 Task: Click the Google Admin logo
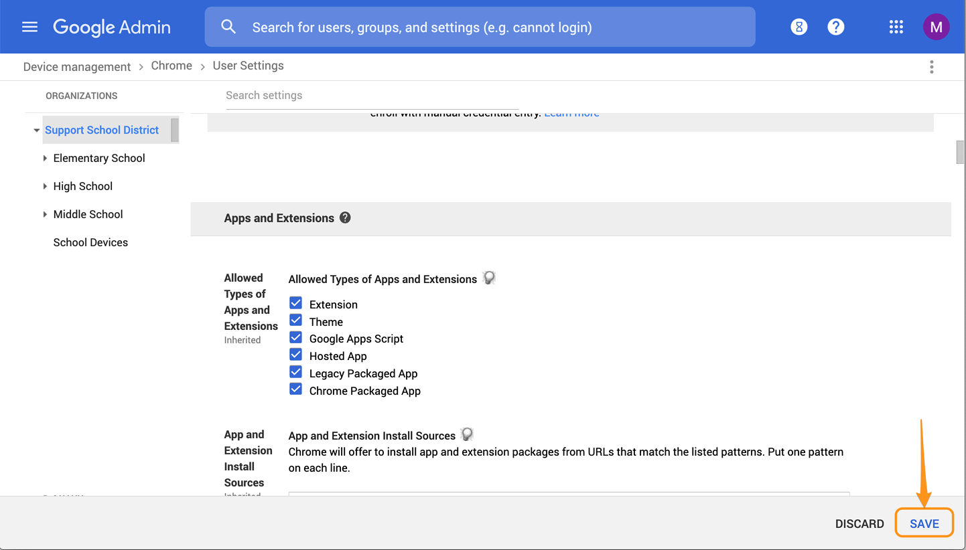[112, 27]
